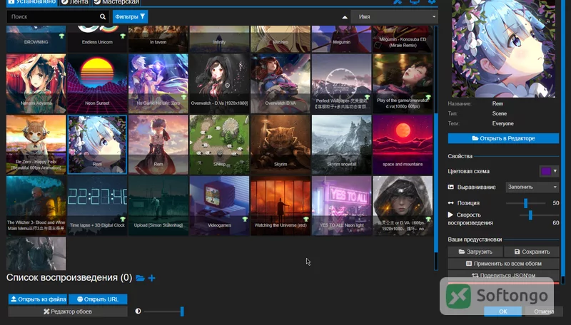The width and height of the screenshot is (571, 325).
Task: Open the playlist folder icon
Action: pos(140,278)
